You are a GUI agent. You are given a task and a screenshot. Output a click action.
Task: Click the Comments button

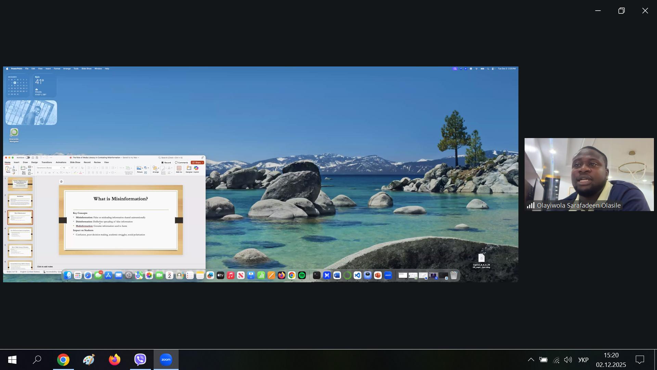click(181, 163)
